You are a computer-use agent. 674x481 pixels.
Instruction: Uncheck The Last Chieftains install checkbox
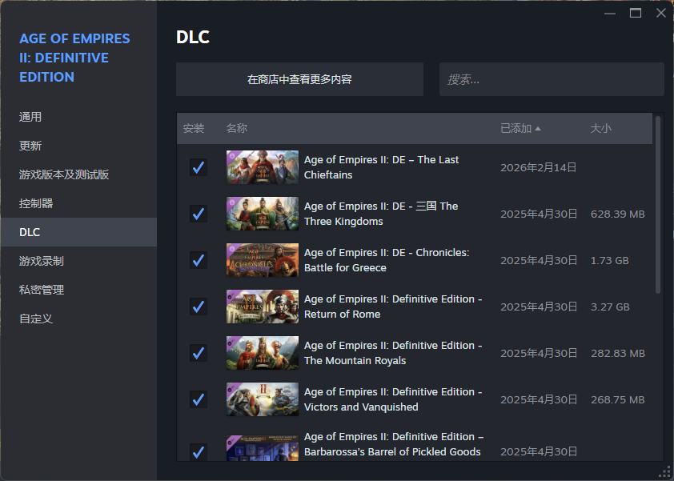point(198,167)
